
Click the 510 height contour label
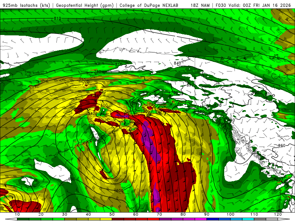point(92,126)
